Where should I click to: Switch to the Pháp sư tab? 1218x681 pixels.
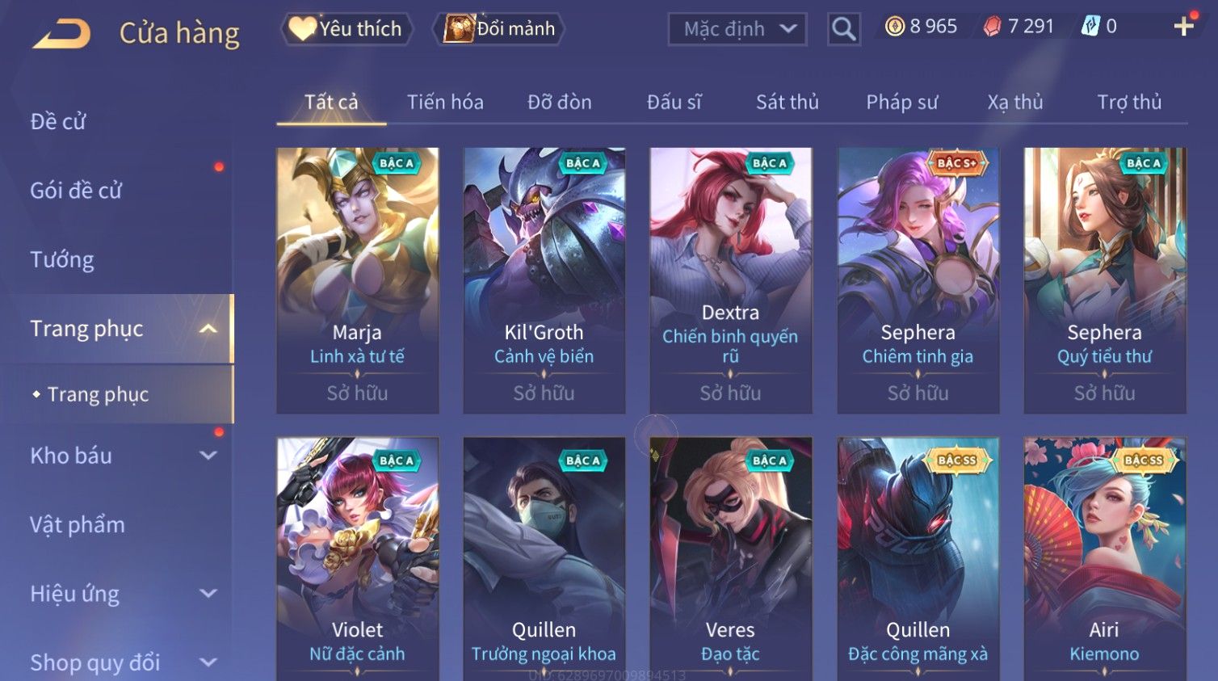coord(902,102)
